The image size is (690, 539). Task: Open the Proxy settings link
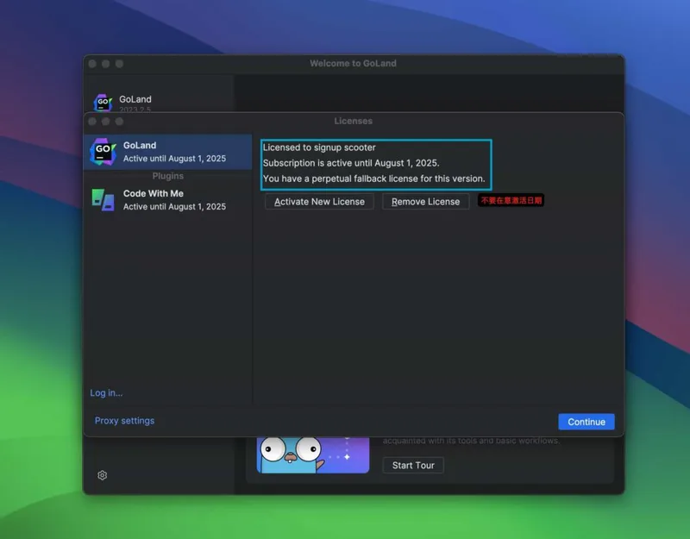click(125, 421)
